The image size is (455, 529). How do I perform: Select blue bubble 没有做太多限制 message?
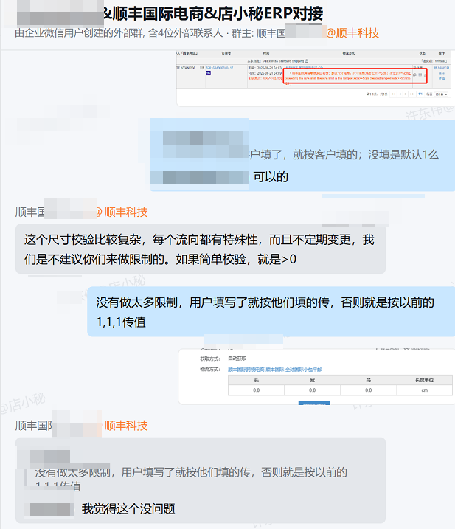271,312
